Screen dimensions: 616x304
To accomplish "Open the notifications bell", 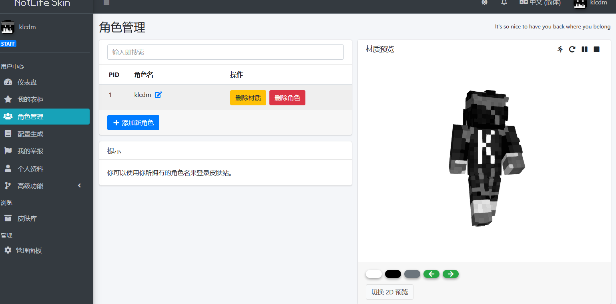I will (504, 2).
